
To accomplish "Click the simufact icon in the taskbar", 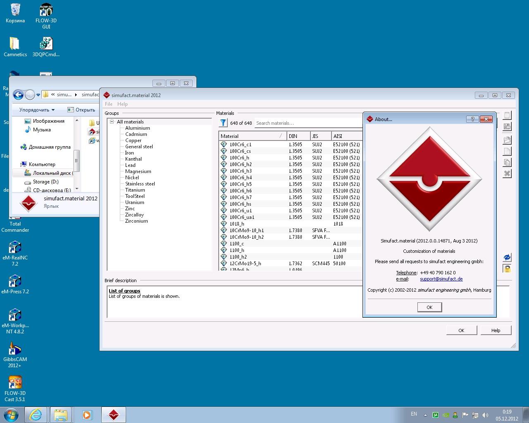I will click(114, 414).
